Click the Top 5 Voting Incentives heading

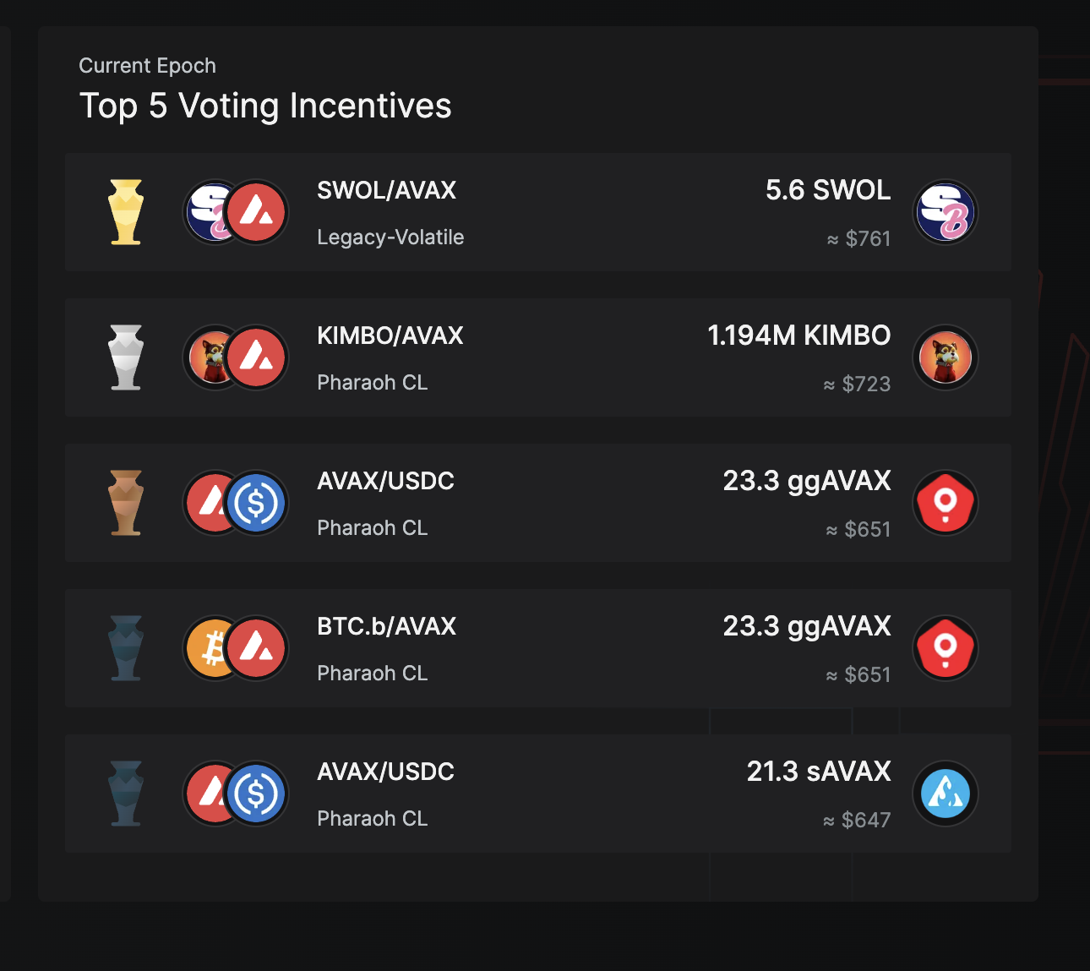point(265,106)
